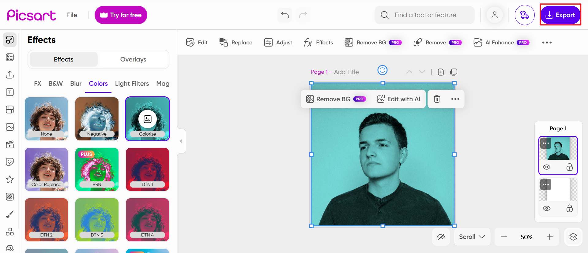Screen dimensions: 588x253
Task: Toggle the hidden-eye preview button
Action: point(441,237)
